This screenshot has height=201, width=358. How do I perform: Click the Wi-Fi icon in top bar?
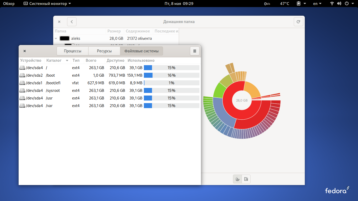[x=332, y=4]
